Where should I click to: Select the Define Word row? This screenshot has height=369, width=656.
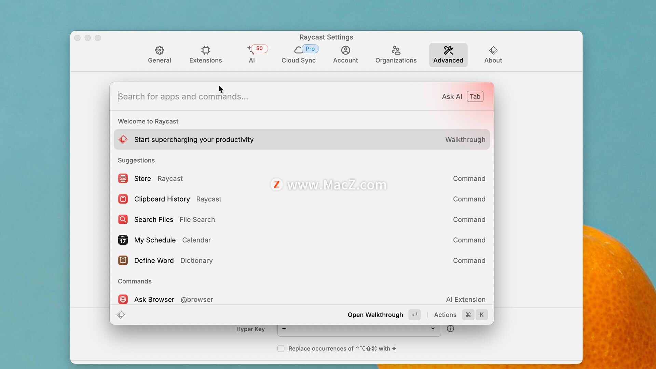(302, 260)
